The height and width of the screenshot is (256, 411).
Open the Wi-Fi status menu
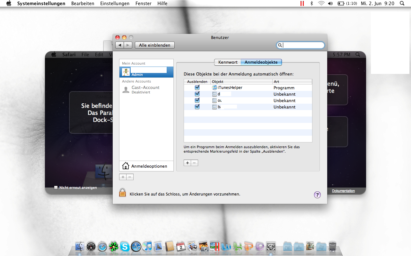[321, 4]
